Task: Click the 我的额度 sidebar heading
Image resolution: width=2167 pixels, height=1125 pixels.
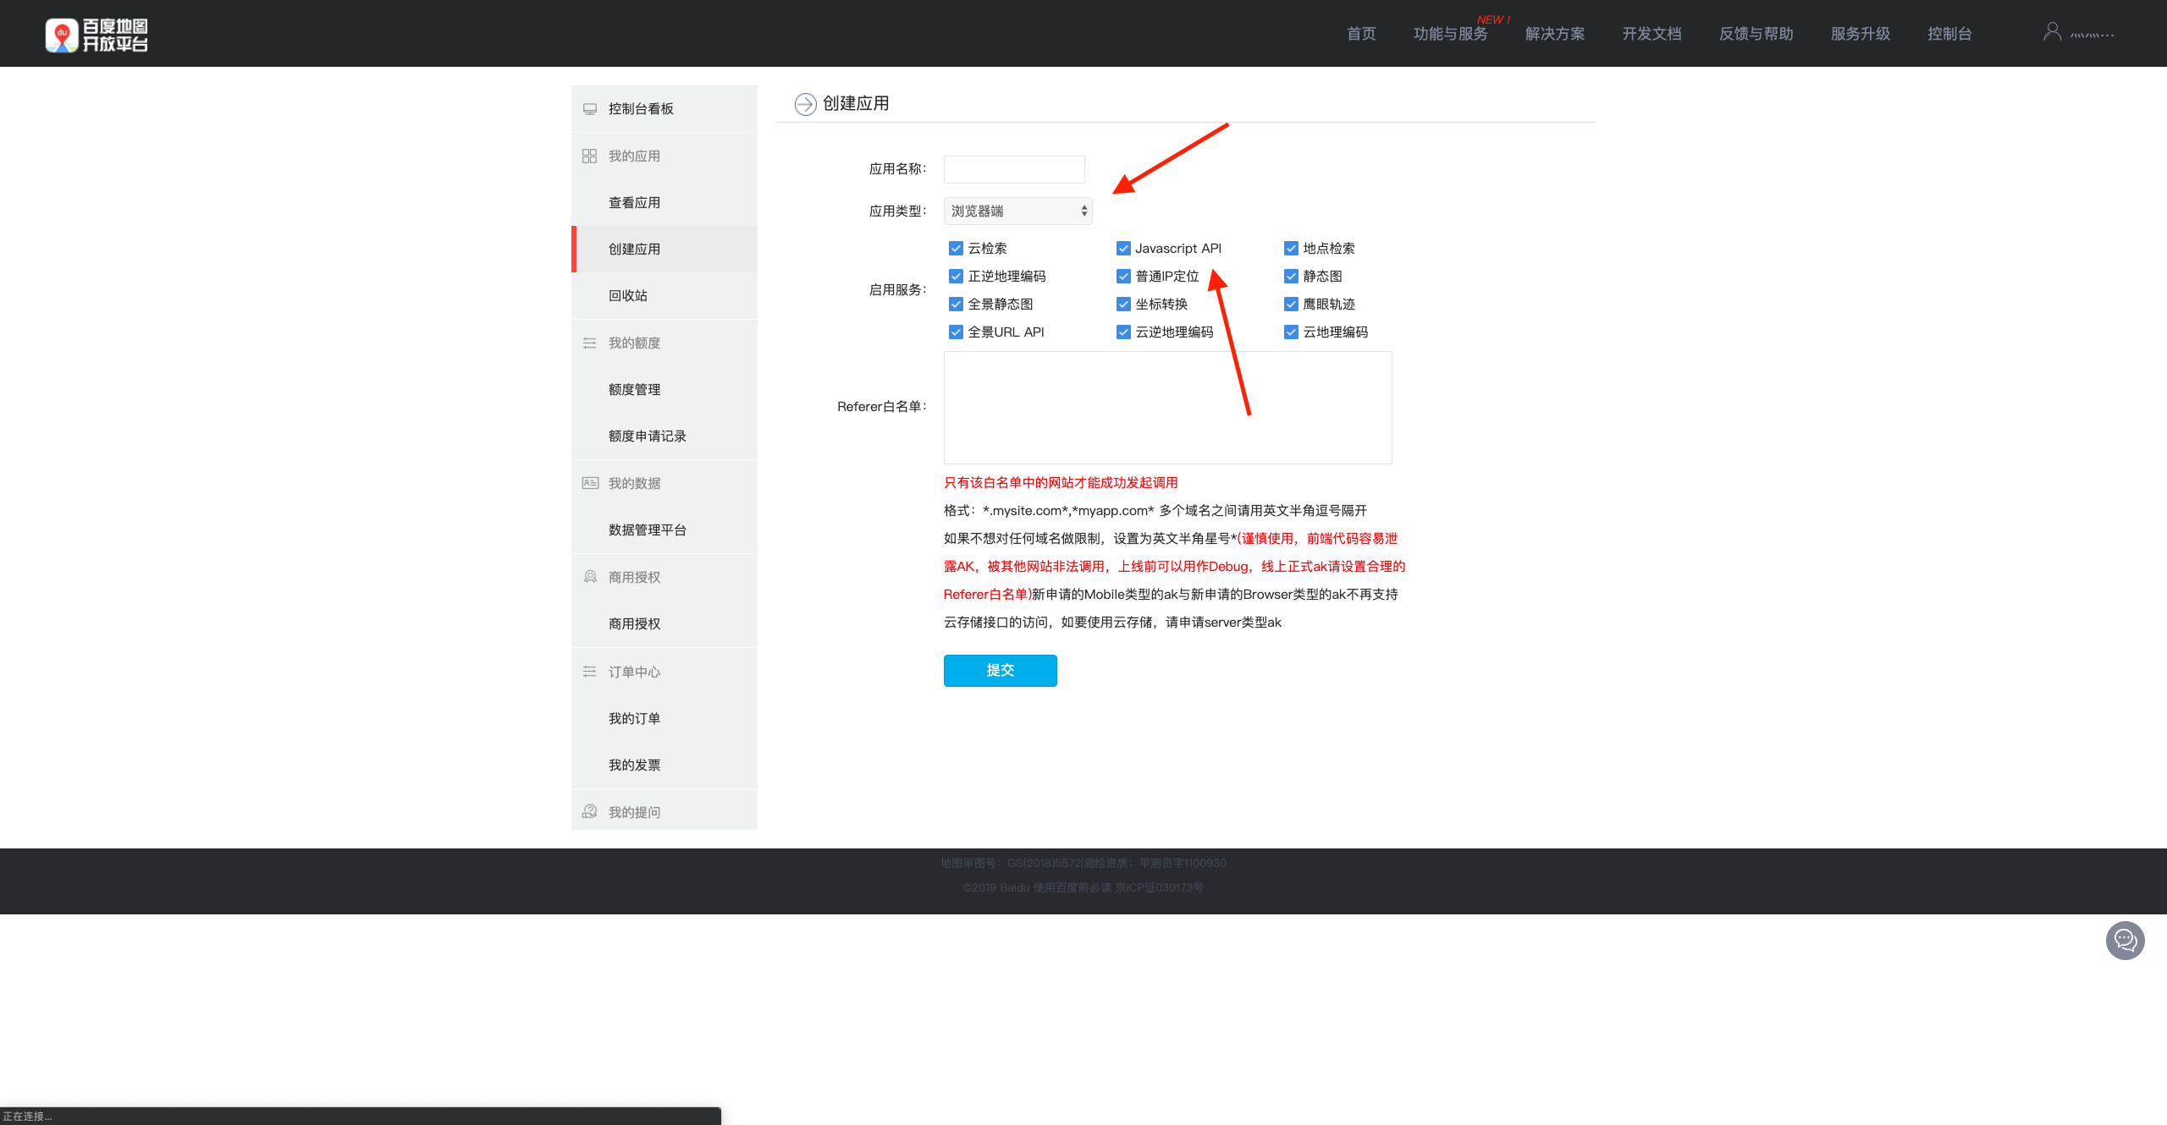Action: point(634,343)
